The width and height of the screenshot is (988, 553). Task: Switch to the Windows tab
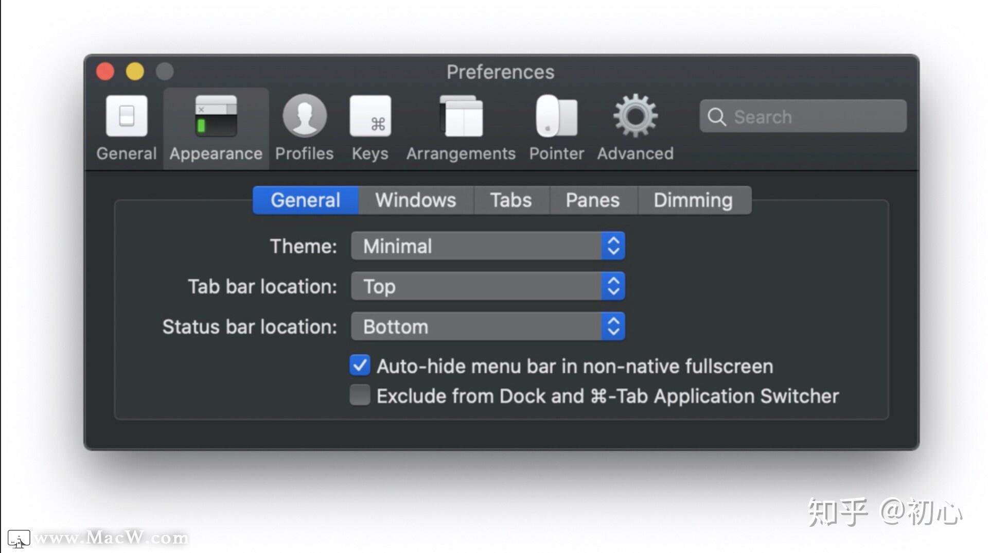point(415,200)
